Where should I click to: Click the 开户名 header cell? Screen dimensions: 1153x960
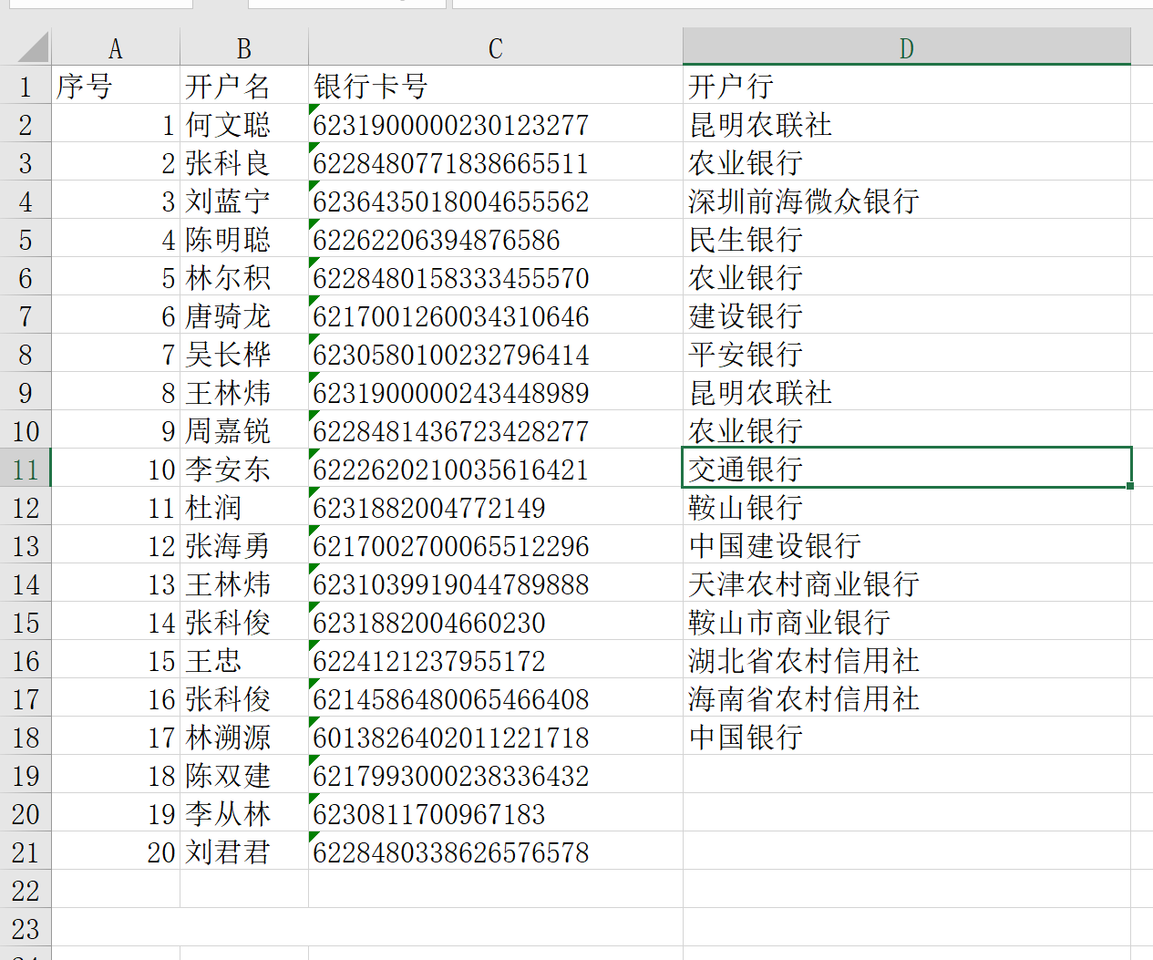coord(243,87)
